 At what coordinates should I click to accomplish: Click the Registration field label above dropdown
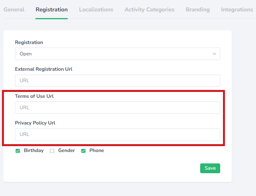[29, 42]
